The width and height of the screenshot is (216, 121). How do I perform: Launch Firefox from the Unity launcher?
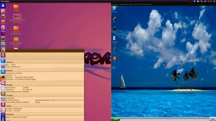(3, 17)
